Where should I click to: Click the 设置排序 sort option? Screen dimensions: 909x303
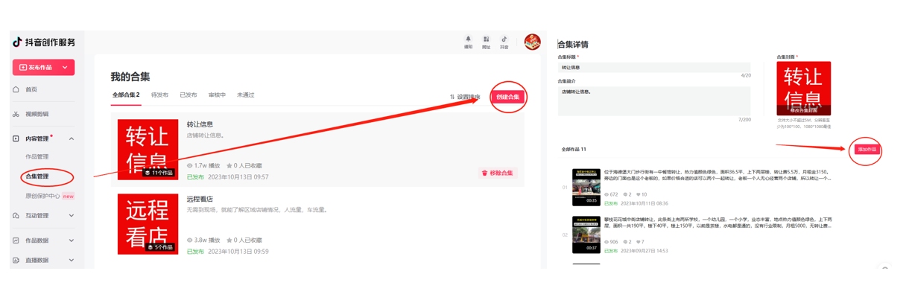465,97
